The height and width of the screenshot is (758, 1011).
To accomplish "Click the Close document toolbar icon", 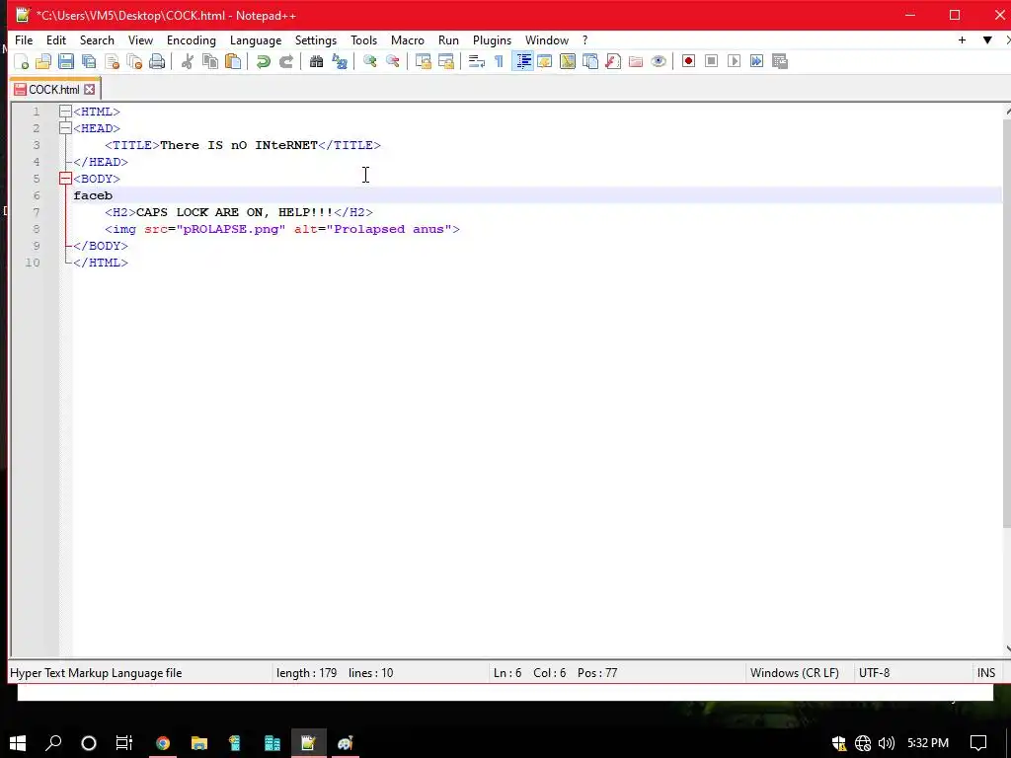I will [112, 61].
